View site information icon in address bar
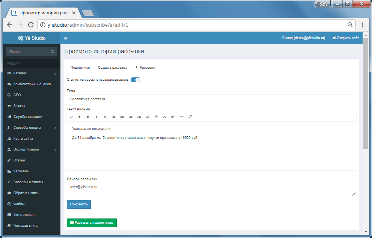The height and width of the screenshot is (238, 372). 43,25
